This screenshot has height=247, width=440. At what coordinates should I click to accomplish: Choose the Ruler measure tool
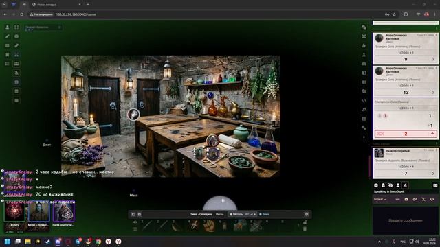(x=16, y=45)
